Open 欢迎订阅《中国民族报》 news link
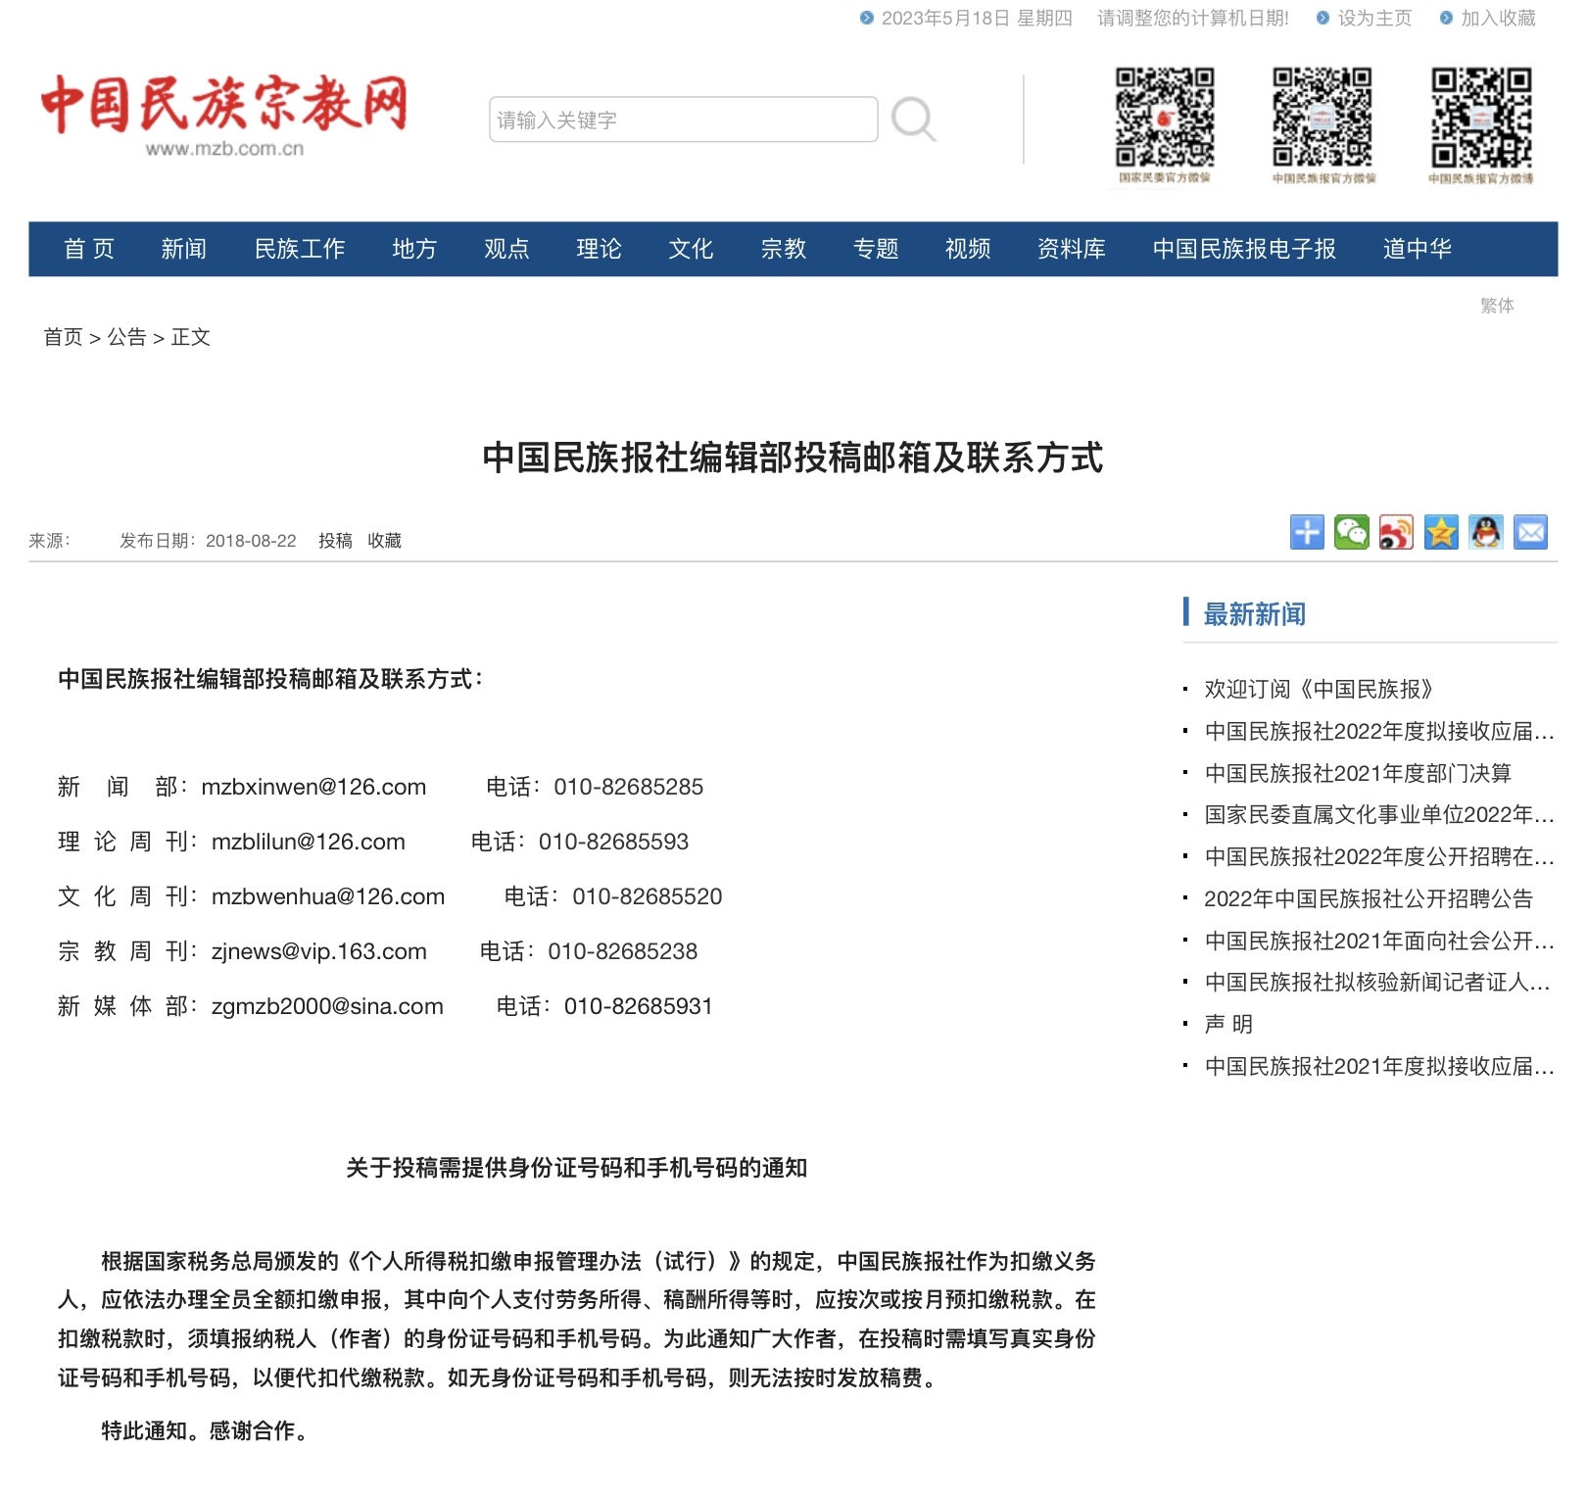The width and height of the screenshot is (1587, 1498). tap(1318, 689)
